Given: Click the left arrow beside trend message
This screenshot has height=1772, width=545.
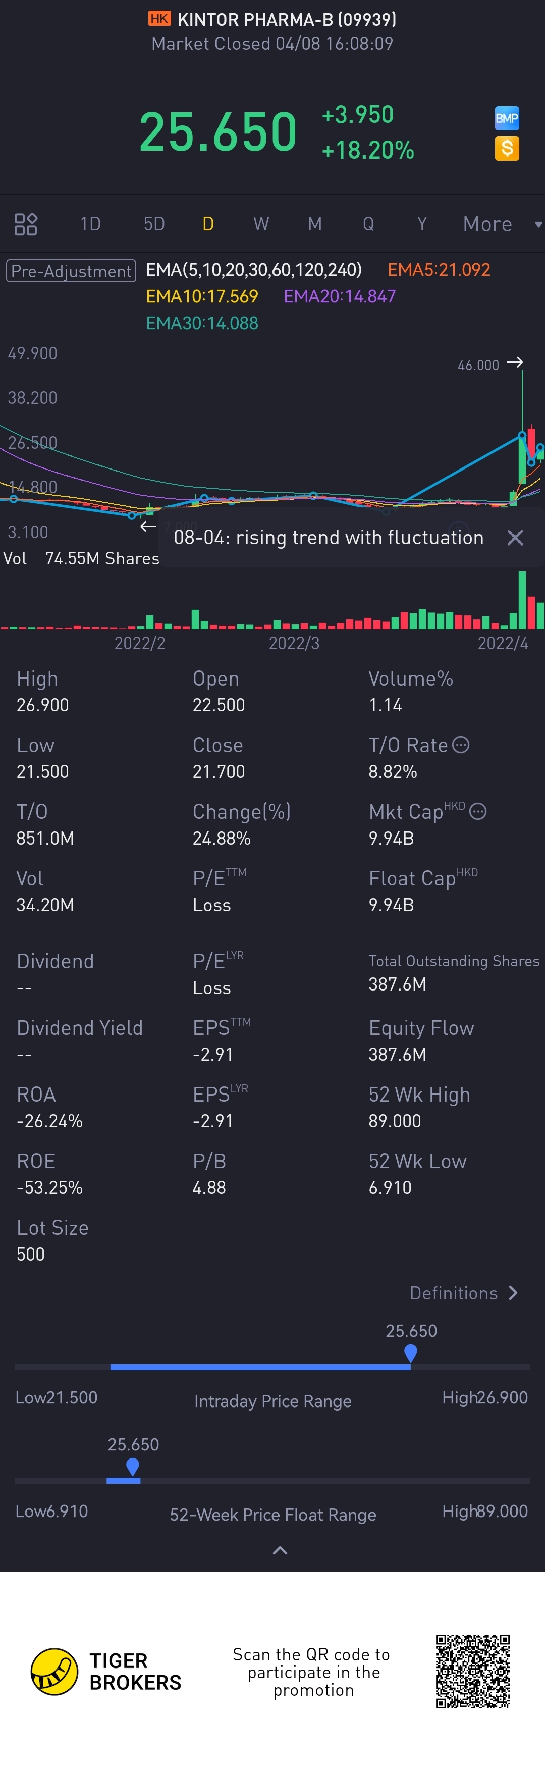Looking at the screenshot, I should tap(148, 527).
